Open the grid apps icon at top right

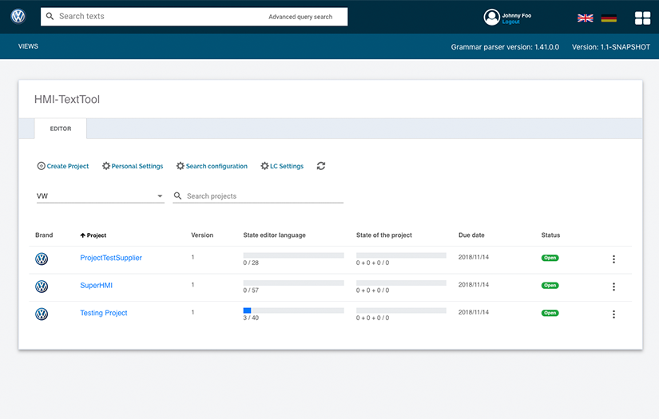642,18
